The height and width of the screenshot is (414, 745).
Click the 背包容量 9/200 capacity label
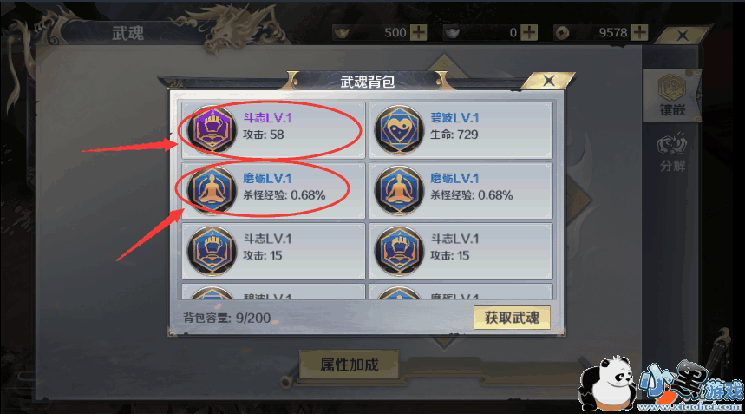click(227, 318)
